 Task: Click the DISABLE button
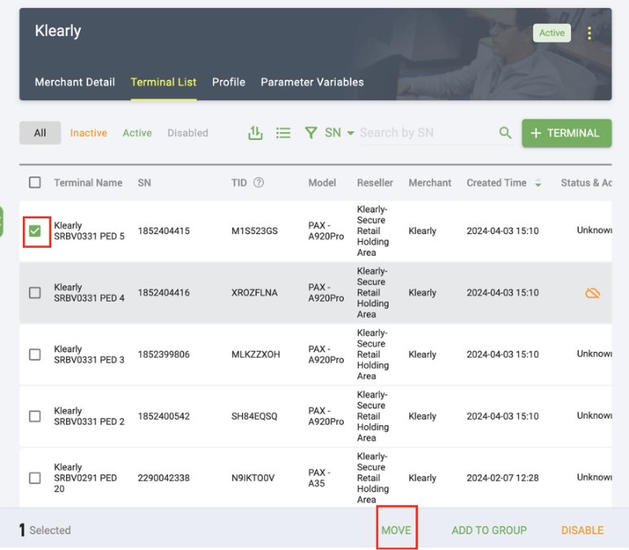(582, 530)
